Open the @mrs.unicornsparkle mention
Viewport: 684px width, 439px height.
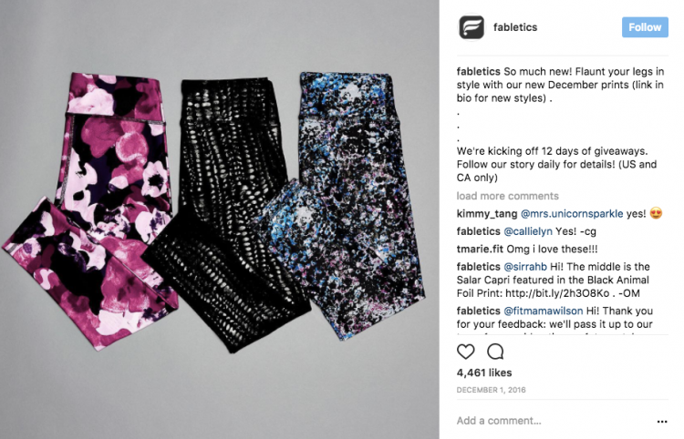(572, 214)
